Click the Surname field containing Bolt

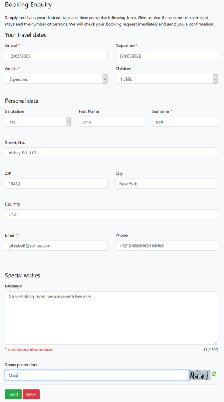pyautogui.click(x=185, y=122)
